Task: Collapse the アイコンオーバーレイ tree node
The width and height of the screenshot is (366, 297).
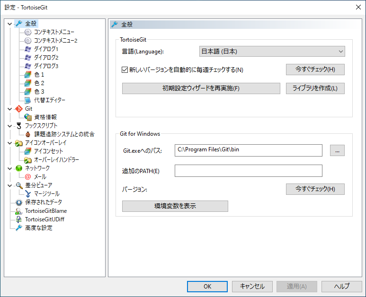Action: click(9, 143)
